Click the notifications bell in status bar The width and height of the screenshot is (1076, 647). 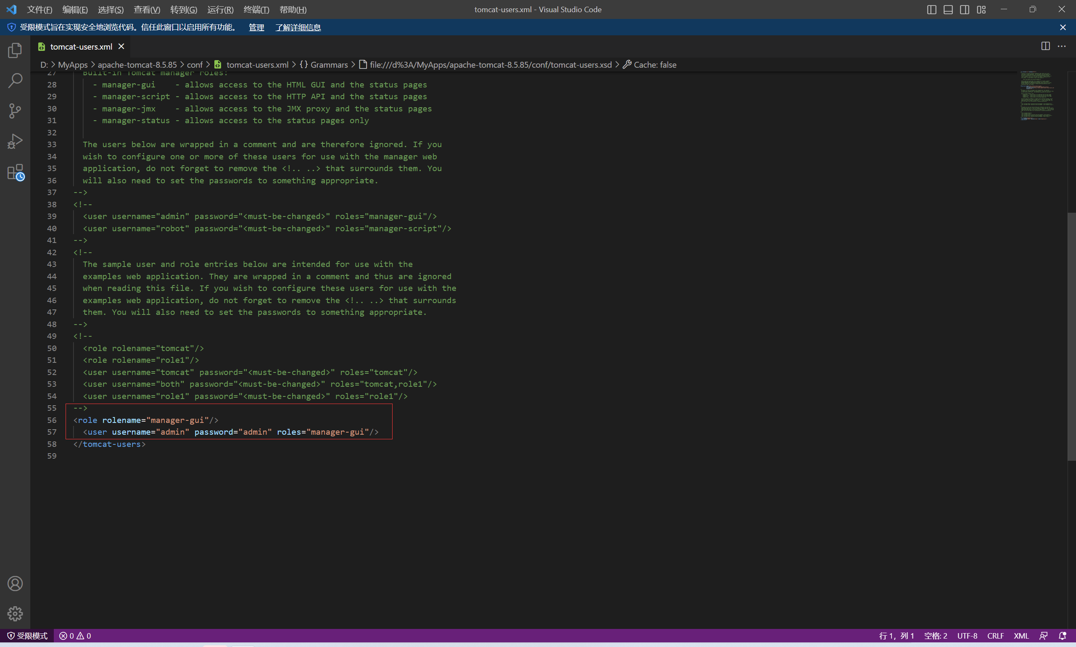tap(1063, 636)
